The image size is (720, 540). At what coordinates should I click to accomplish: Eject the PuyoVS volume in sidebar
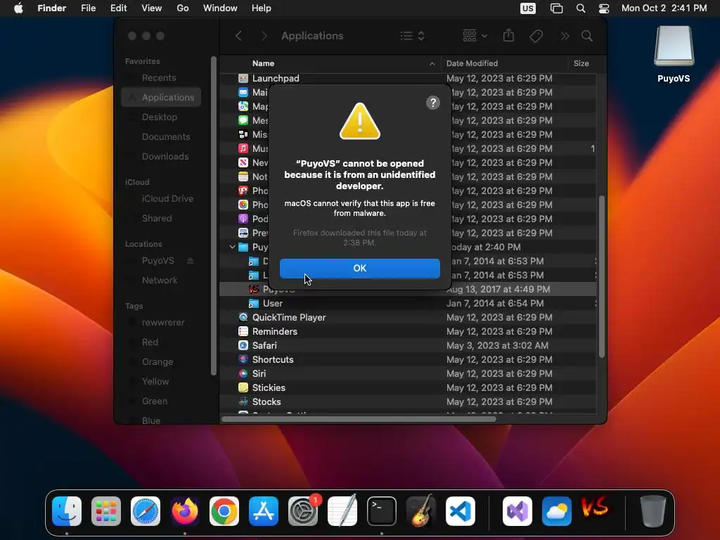tap(190, 261)
